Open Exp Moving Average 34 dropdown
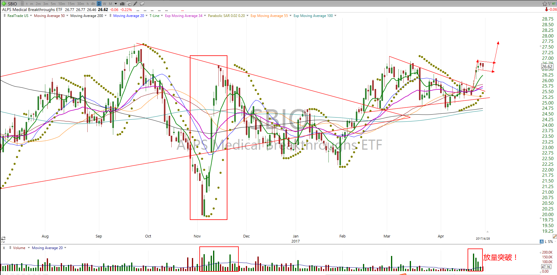This screenshot has width=557, height=275. coord(205,15)
